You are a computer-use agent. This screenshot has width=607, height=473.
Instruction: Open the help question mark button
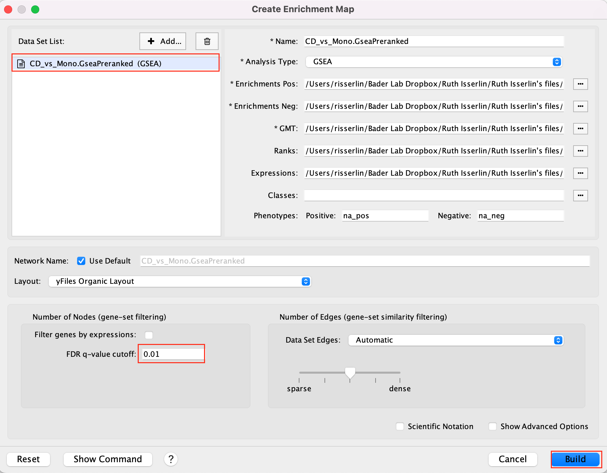coord(171,459)
